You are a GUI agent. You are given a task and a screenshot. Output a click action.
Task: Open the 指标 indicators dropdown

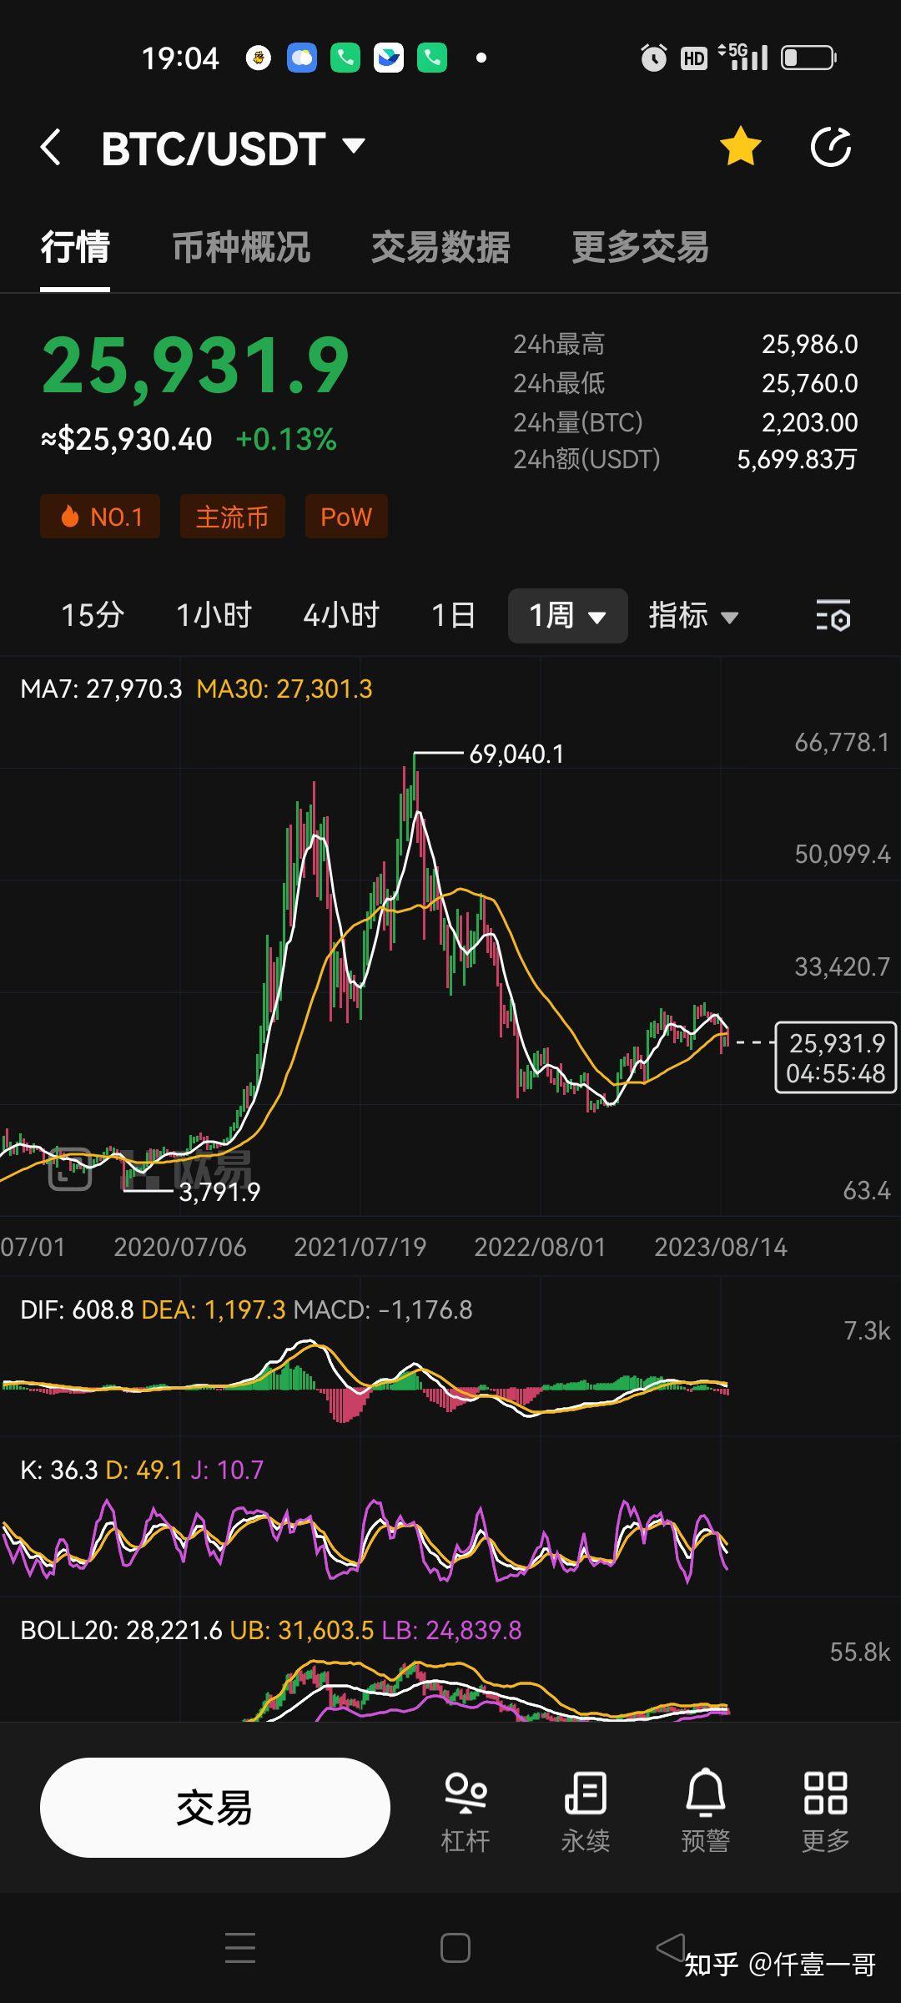[693, 616]
